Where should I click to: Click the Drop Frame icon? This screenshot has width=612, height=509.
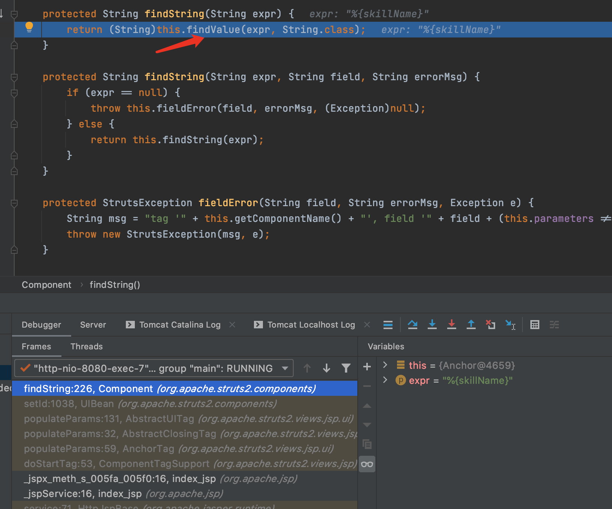point(490,325)
